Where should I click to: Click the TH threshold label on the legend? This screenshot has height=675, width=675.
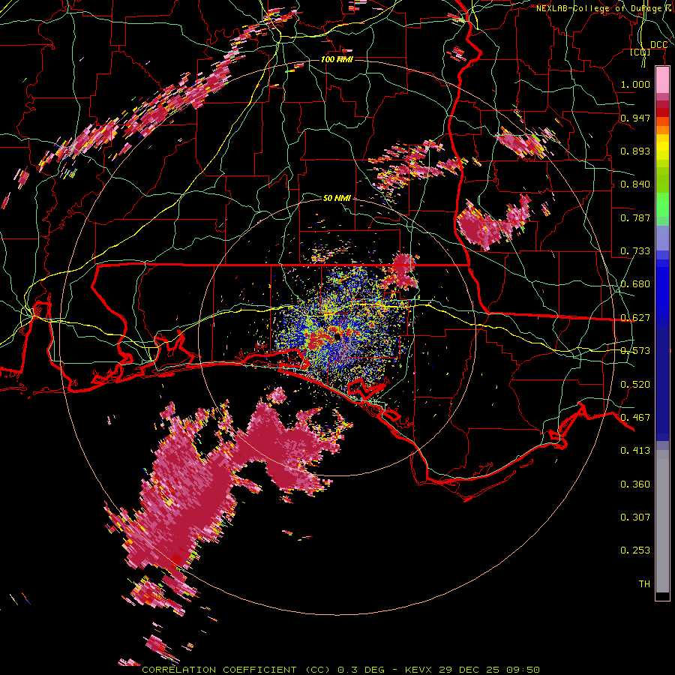(x=644, y=584)
